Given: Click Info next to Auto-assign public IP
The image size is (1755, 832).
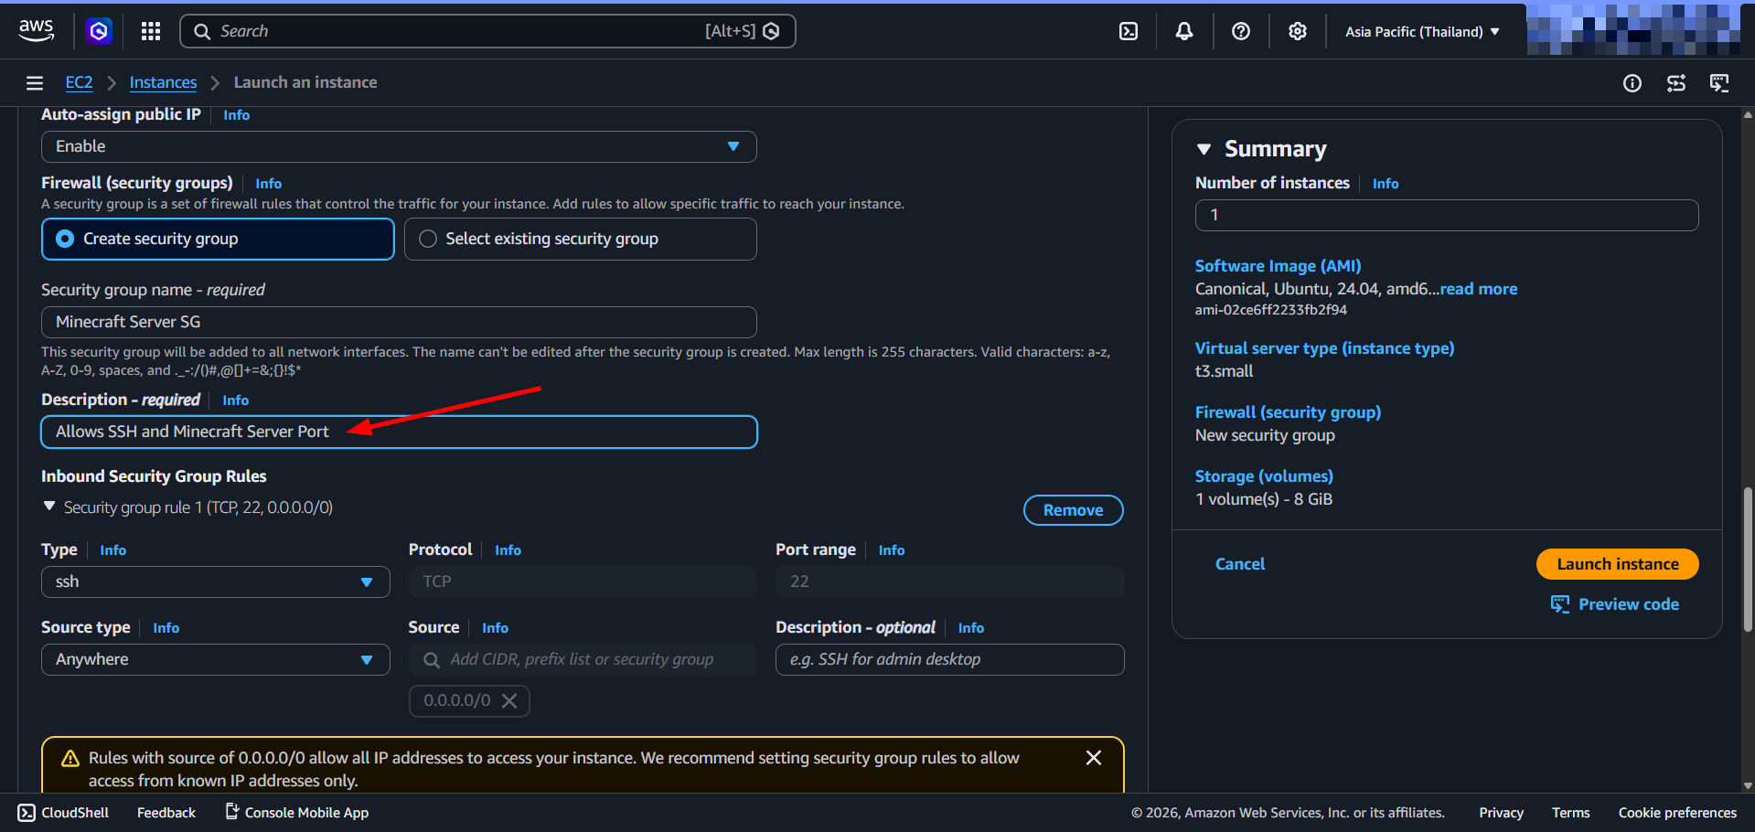Looking at the screenshot, I should point(236,115).
